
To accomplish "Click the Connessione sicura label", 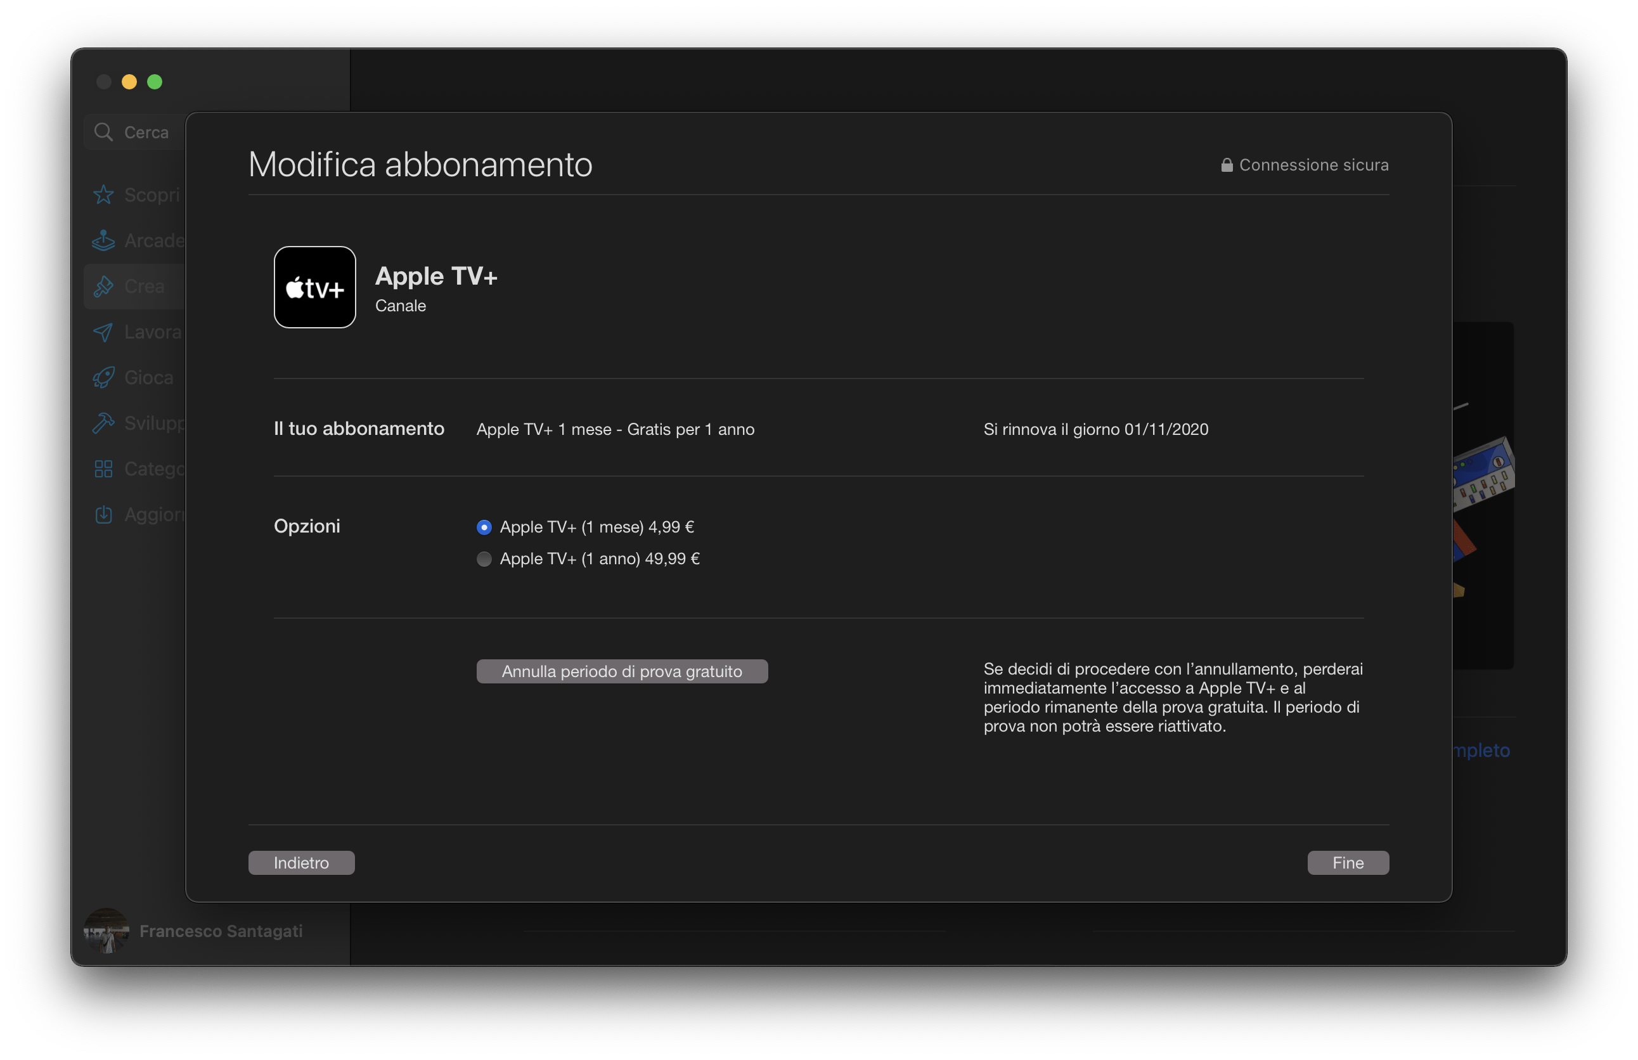I will point(1314,165).
